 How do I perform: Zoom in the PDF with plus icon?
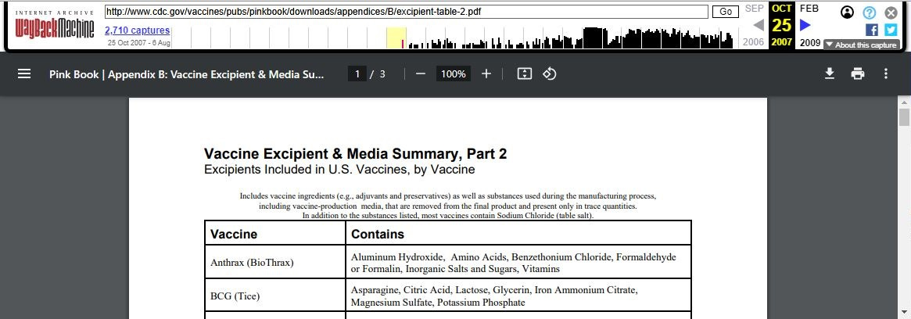[x=486, y=73]
